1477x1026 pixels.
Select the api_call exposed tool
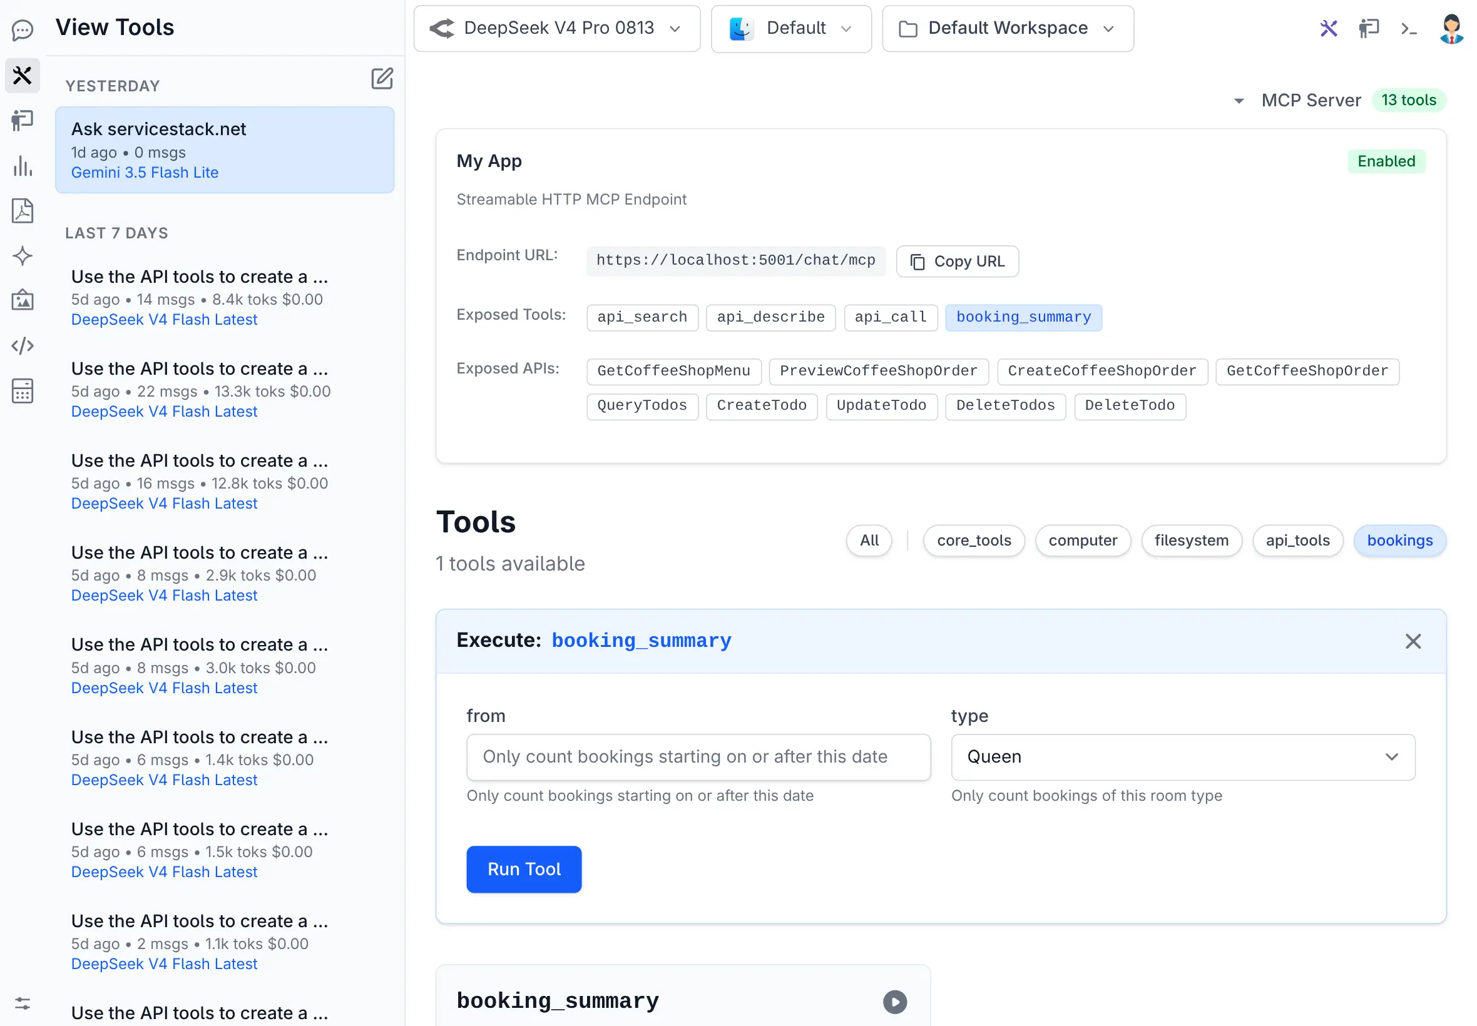891,318
